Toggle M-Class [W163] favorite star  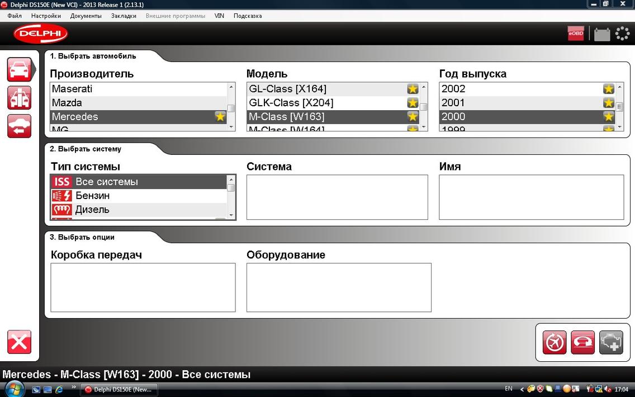coord(413,117)
